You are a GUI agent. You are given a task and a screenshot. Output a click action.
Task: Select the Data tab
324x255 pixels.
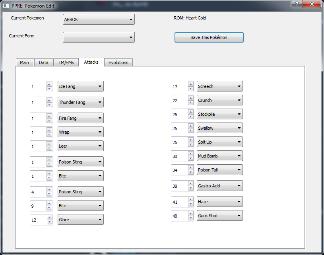[x=44, y=62]
